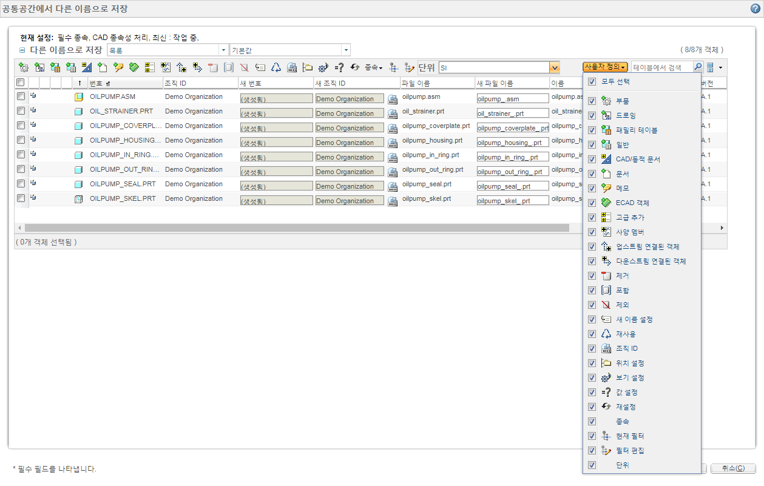Image resolution: width=764 pixels, height=486 pixels.
Task: Click the Reuse (재사용) toolbar icon
Action: (276, 67)
